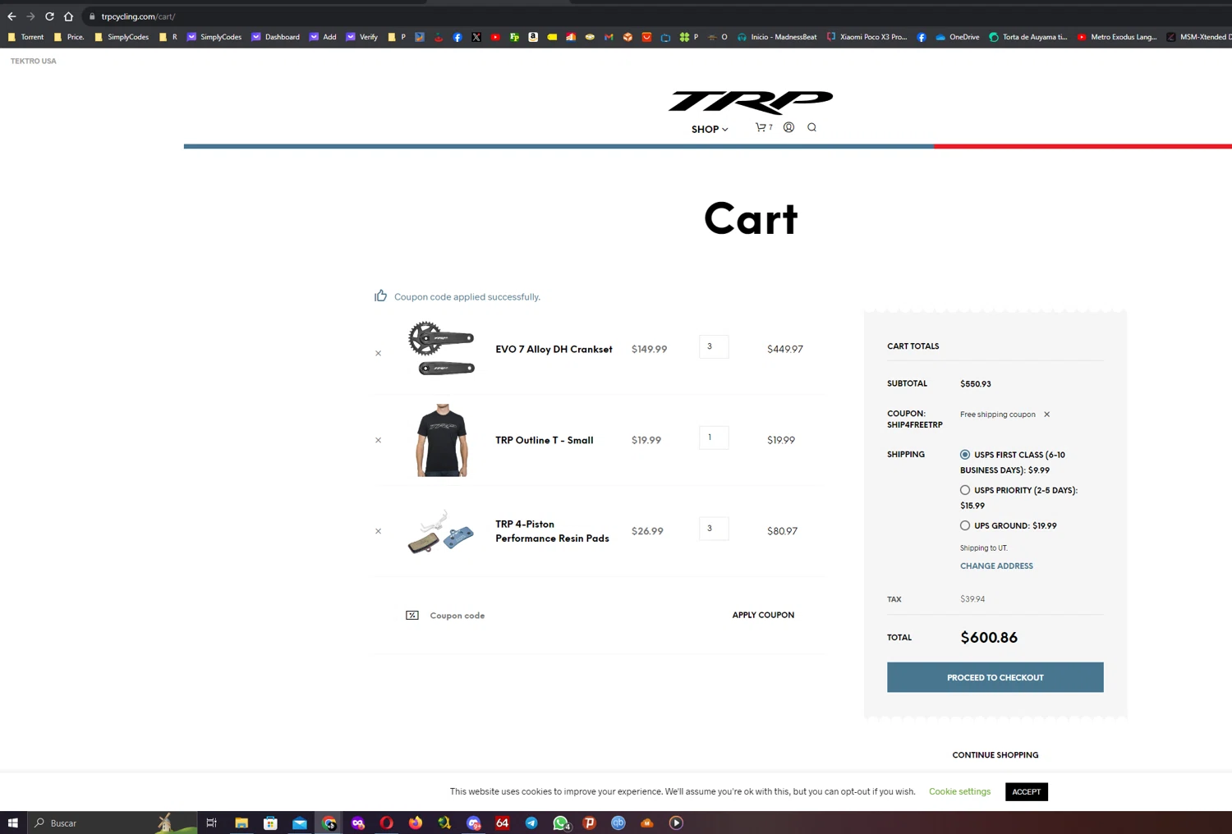Click Apply Coupon button
The height and width of the screenshot is (834, 1232).
click(763, 615)
